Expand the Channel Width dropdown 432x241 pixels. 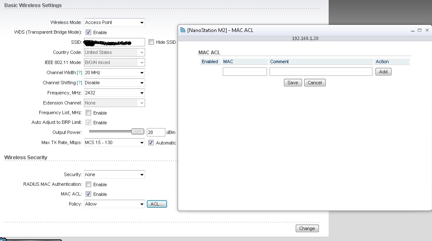(x=114, y=72)
